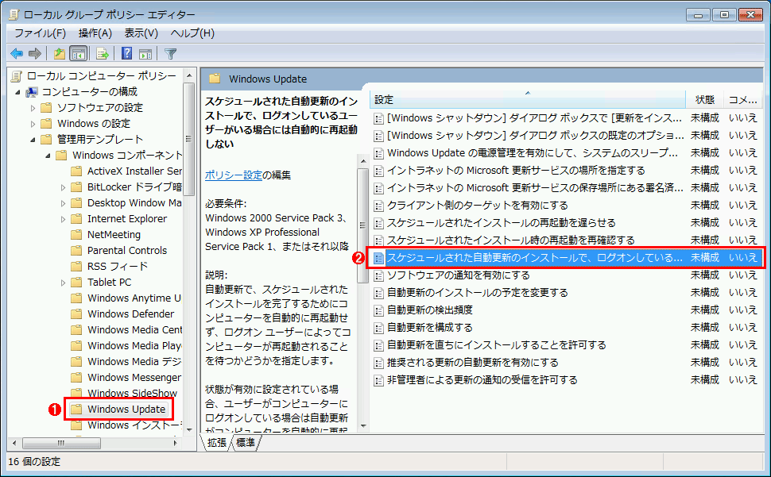Expand the ソフトウェアの設定 tree node
771x477 pixels.
(33, 108)
